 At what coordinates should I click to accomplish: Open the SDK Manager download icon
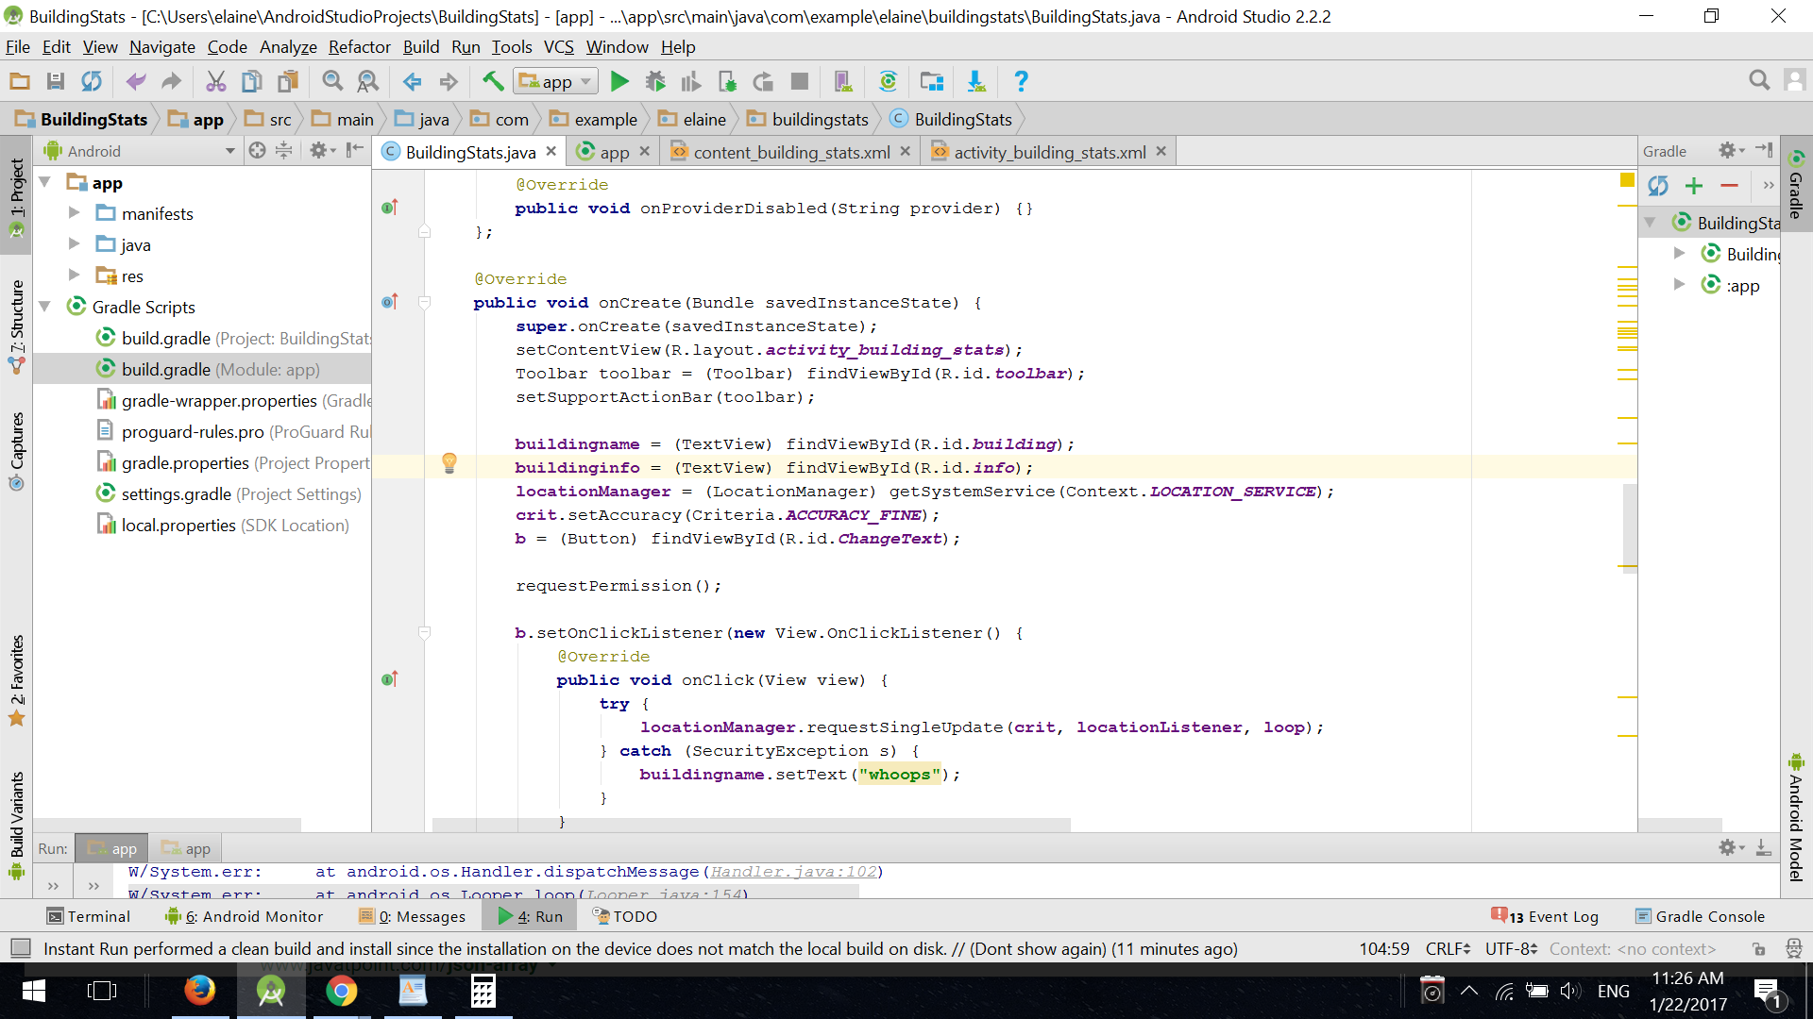(x=976, y=82)
